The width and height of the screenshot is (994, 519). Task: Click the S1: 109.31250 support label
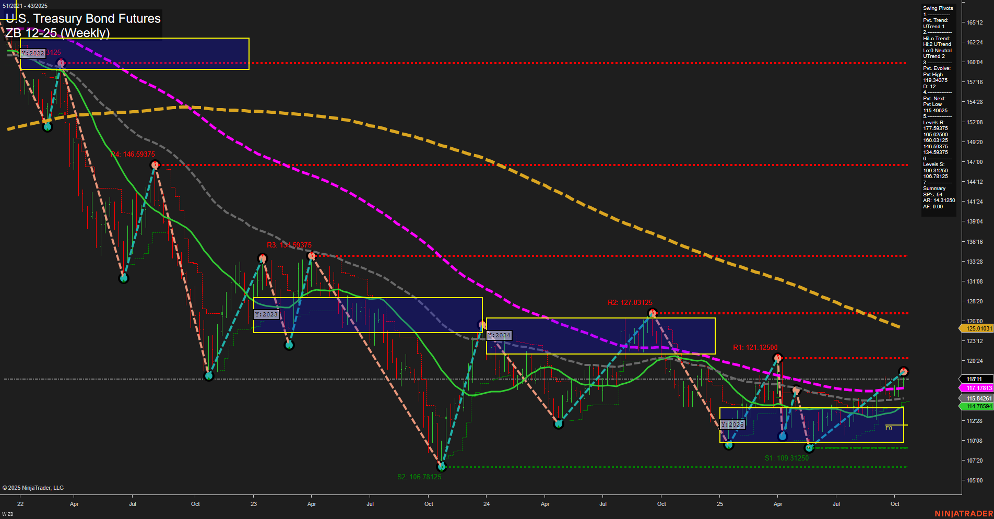click(x=786, y=457)
